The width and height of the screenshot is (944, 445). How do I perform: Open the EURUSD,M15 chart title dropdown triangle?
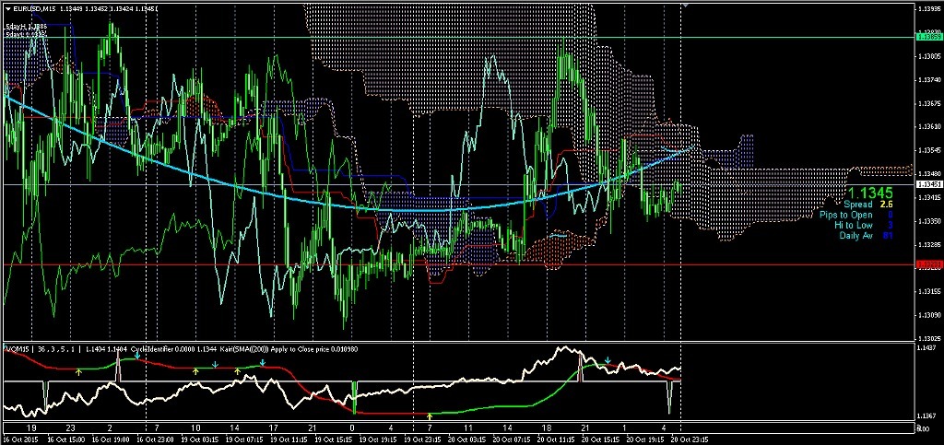[7, 8]
